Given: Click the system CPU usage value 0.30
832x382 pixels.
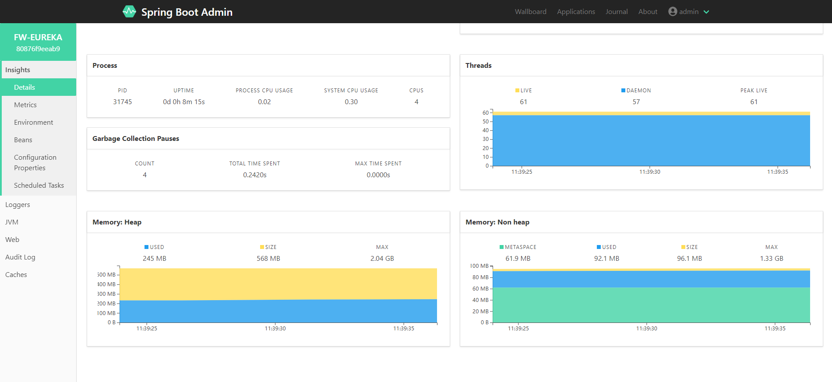Looking at the screenshot, I should click(351, 102).
